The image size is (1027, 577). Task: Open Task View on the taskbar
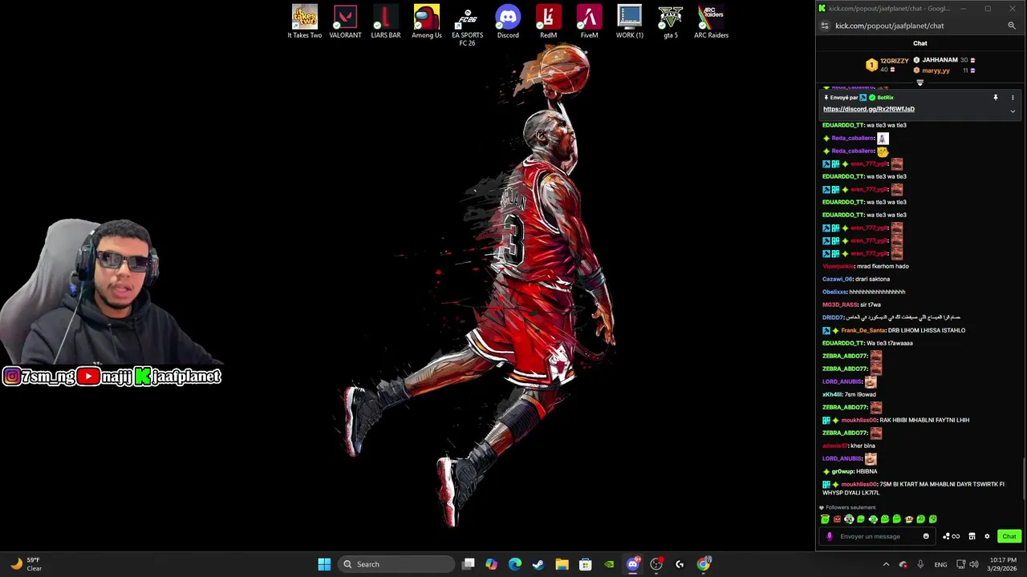[x=469, y=564]
